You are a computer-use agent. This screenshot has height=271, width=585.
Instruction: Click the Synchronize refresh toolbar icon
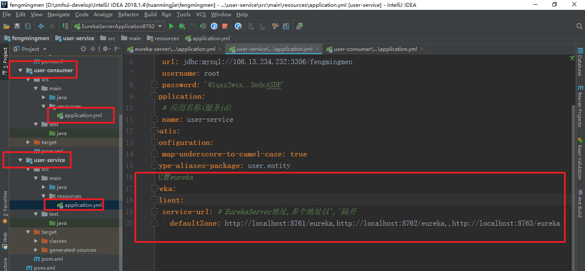click(28, 26)
